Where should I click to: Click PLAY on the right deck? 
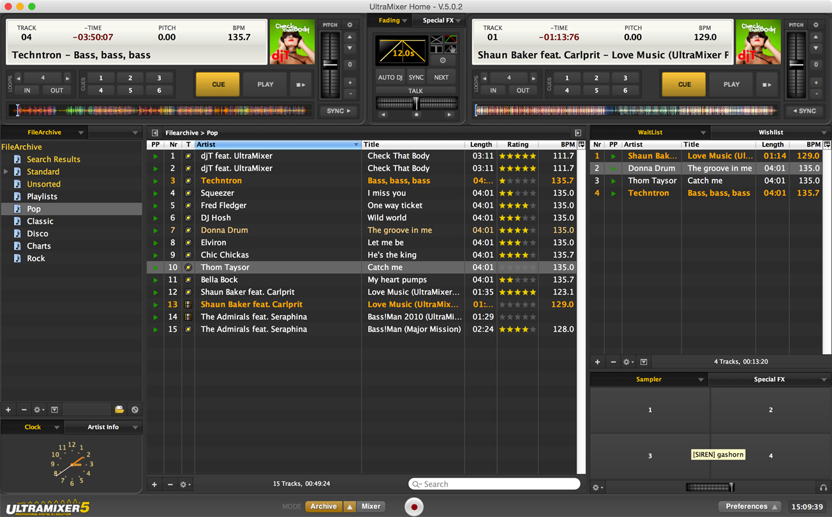tap(732, 84)
